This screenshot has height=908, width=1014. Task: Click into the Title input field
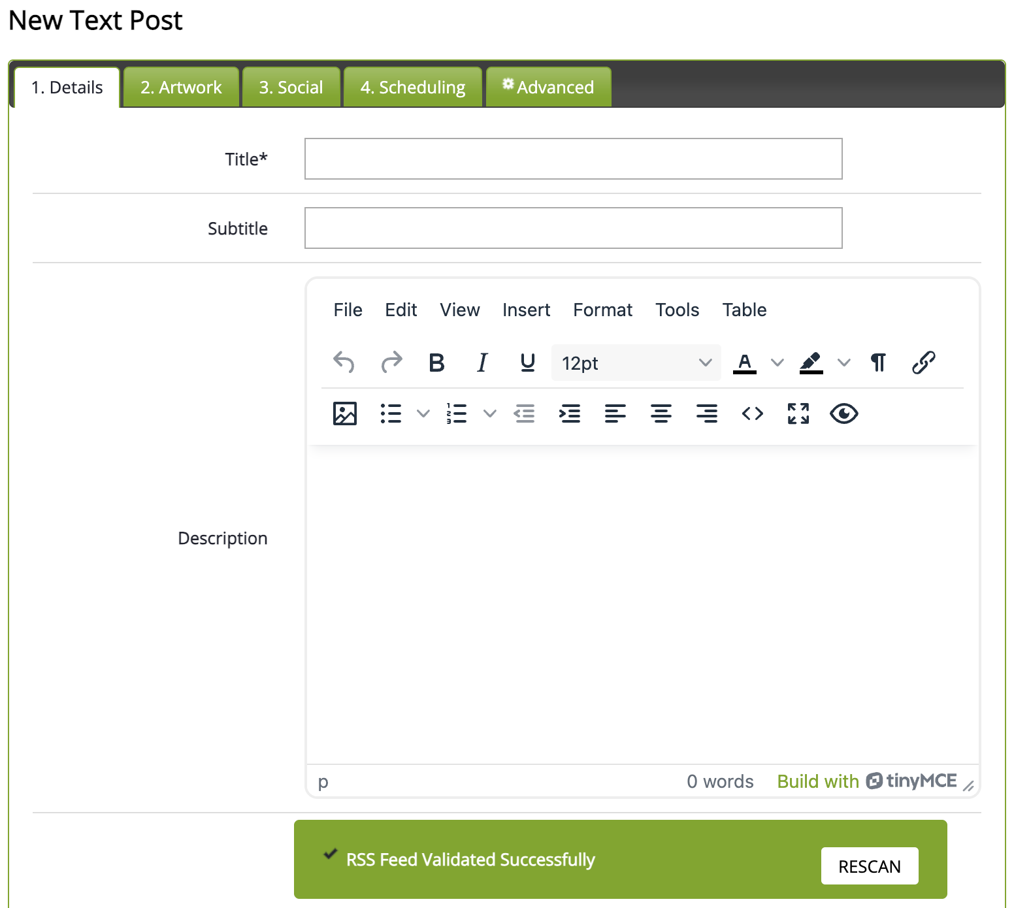point(573,159)
